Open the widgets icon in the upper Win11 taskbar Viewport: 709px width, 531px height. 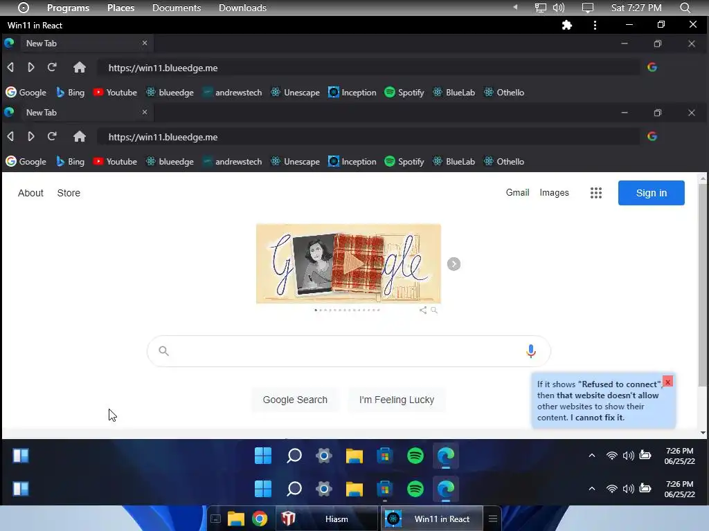(x=21, y=456)
